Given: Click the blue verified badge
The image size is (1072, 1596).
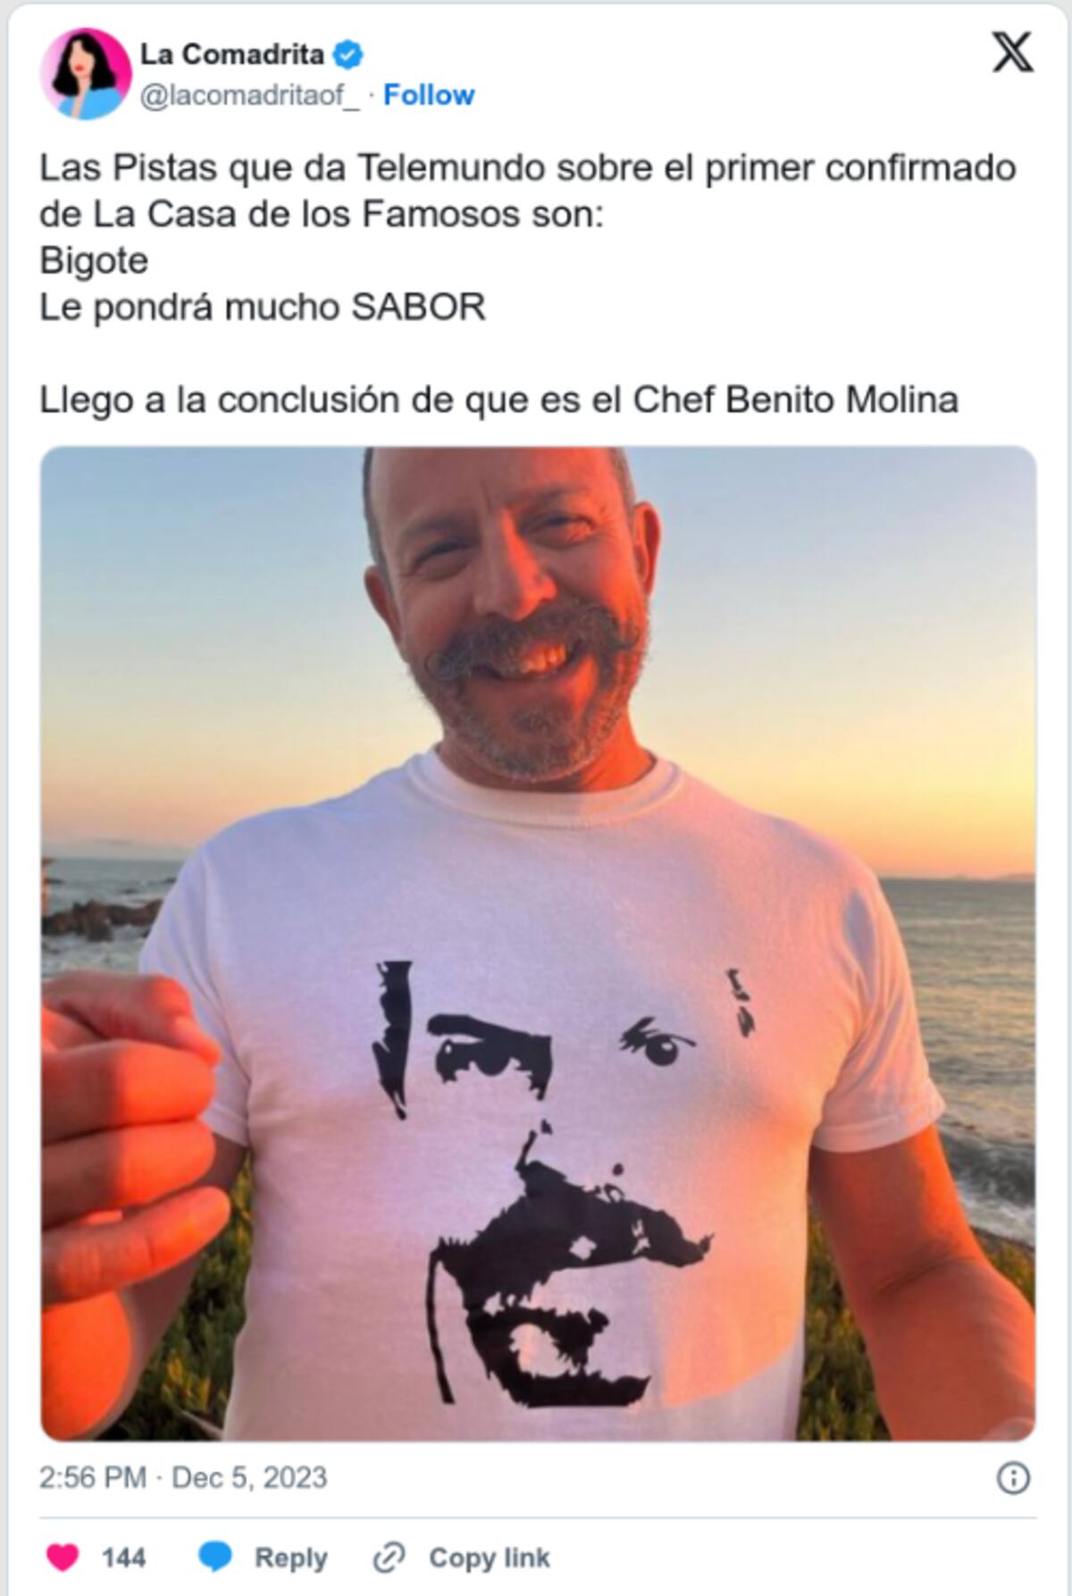Looking at the screenshot, I should [348, 55].
